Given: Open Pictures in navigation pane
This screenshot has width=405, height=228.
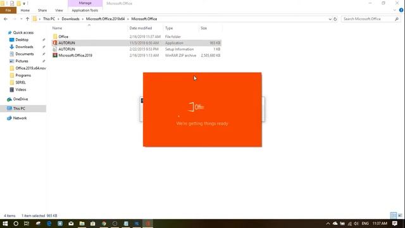Looking at the screenshot, I should 22,61.
